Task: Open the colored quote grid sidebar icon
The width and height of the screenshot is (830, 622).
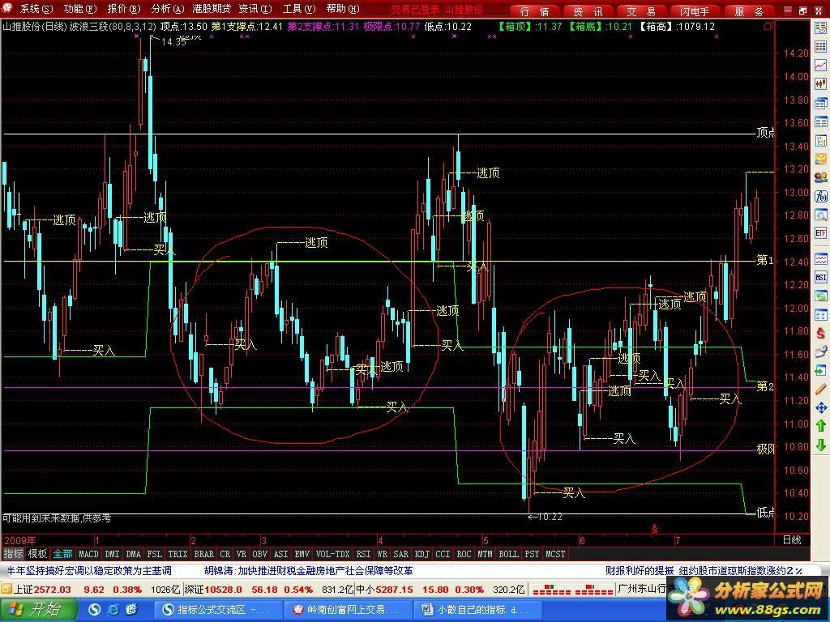Action: pyautogui.click(x=820, y=47)
